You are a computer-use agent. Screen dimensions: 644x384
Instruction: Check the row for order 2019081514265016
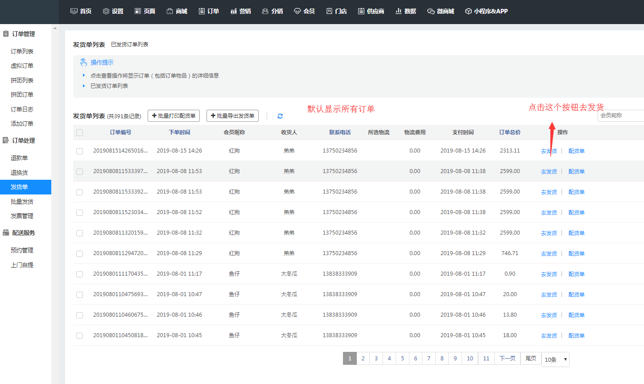click(80, 151)
